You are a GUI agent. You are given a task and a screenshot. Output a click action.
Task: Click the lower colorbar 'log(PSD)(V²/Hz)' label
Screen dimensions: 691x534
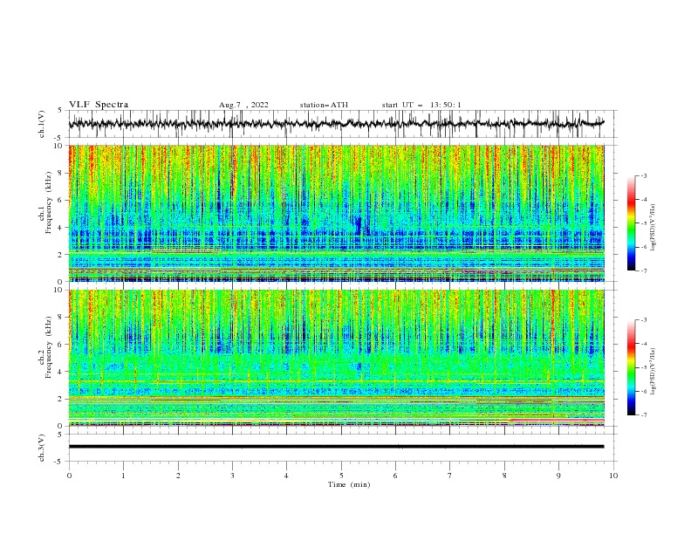point(653,372)
